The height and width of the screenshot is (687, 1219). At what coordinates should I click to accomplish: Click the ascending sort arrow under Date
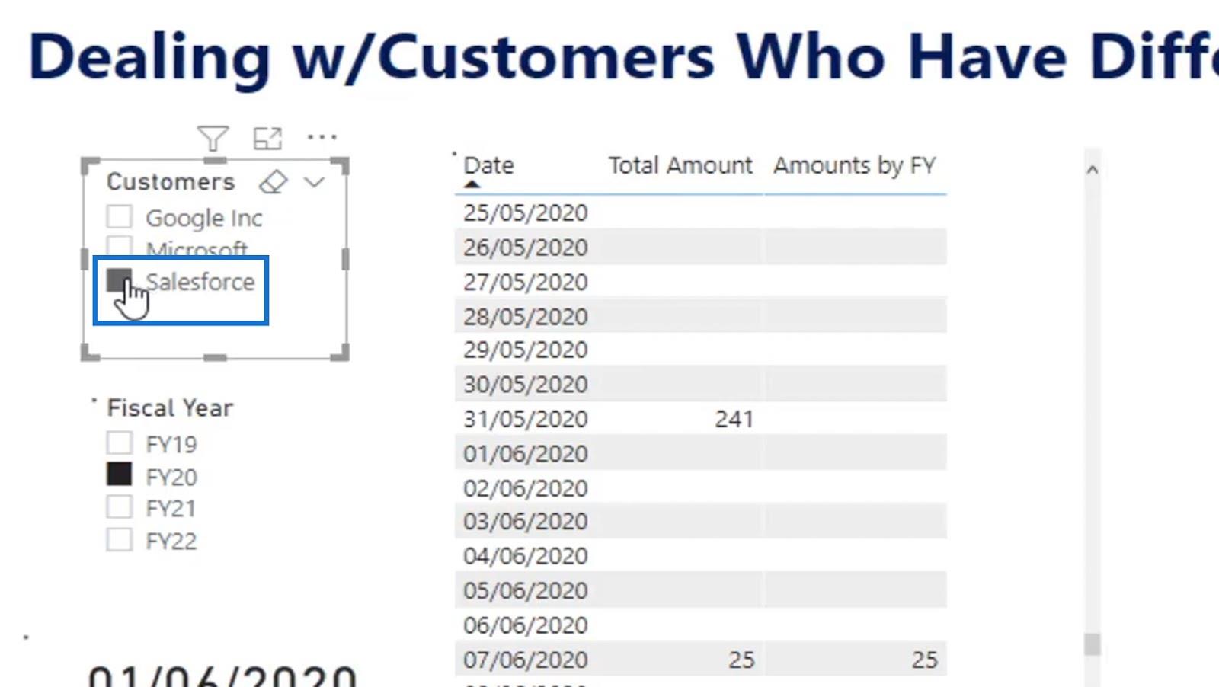pyautogui.click(x=472, y=184)
